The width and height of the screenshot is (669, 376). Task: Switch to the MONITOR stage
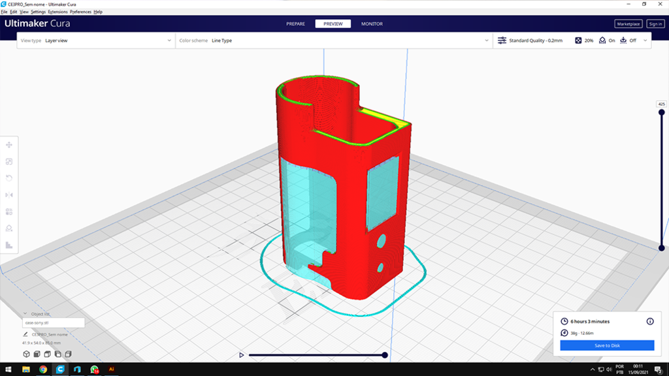point(372,24)
